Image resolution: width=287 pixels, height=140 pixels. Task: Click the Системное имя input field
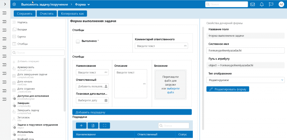pyautogui.click(x=245, y=51)
